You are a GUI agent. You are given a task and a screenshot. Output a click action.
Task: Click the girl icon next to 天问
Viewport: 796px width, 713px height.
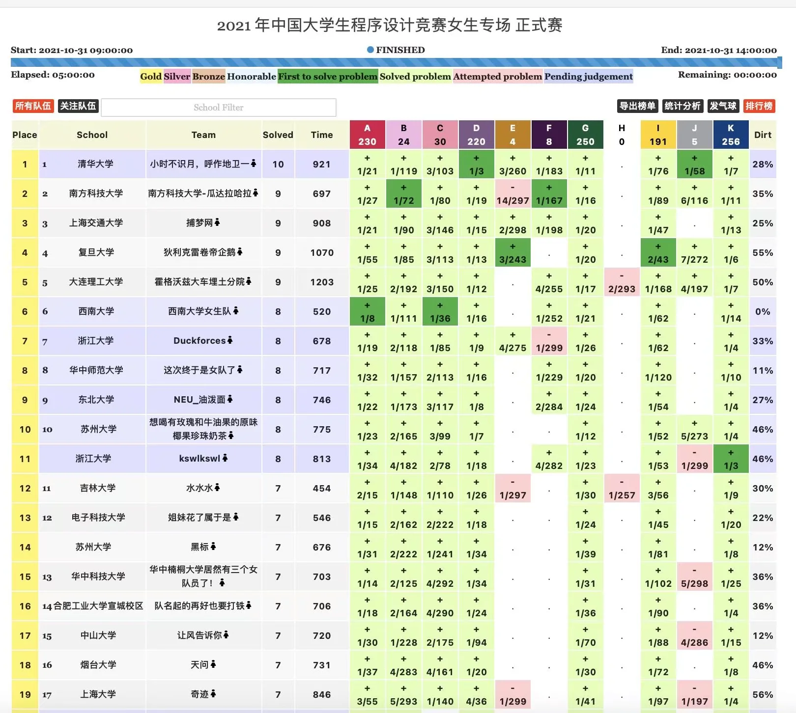213,664
